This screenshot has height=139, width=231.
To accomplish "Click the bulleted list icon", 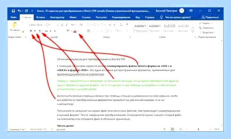I will (88, 25).
